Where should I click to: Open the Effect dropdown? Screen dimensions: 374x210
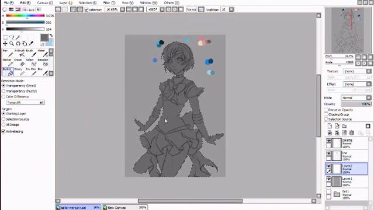(x=369, y=84)
